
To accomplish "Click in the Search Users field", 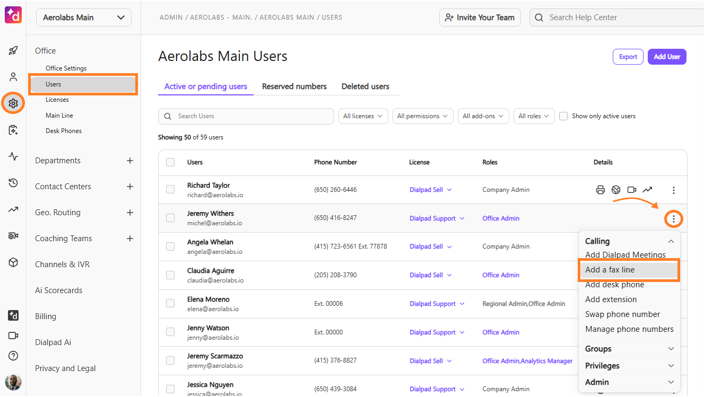I will click(246, 116).
